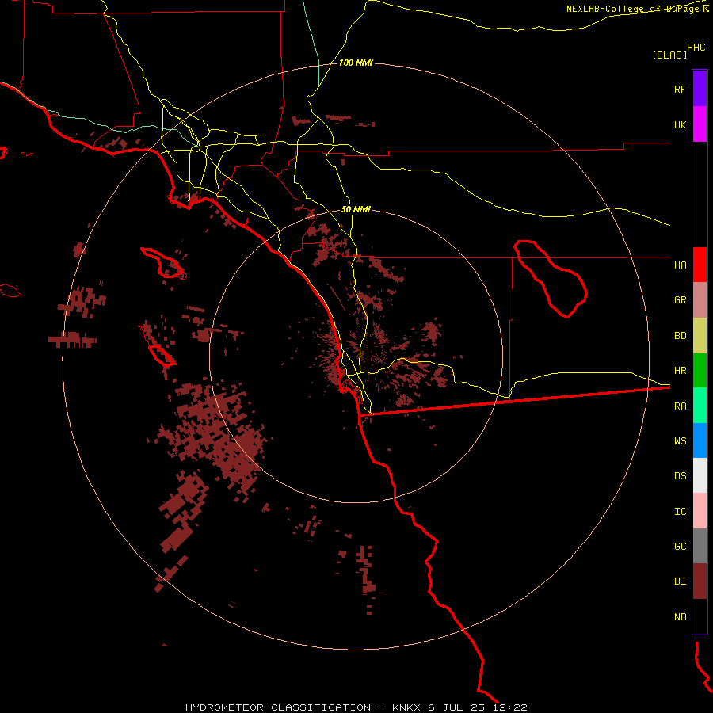Click the DS legend label
Image resolution: width=713 pixels, height=713 pixels.
click(x=680, y=476)
